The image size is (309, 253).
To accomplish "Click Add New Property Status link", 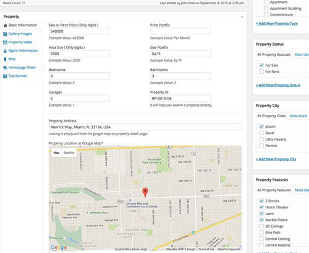I will [x=278, y=85].
